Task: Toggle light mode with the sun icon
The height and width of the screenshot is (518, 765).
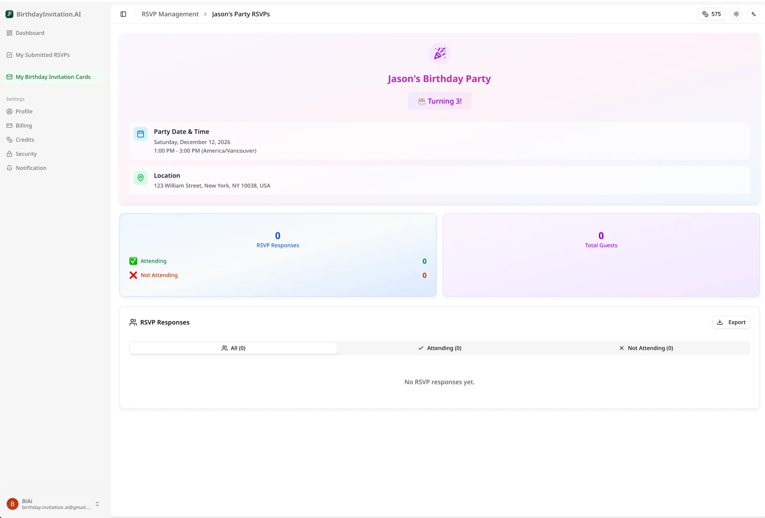Action: point(736,14)
